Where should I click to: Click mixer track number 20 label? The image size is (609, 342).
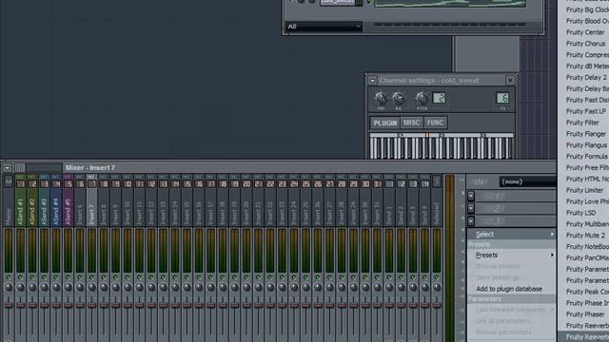point(246,184)
